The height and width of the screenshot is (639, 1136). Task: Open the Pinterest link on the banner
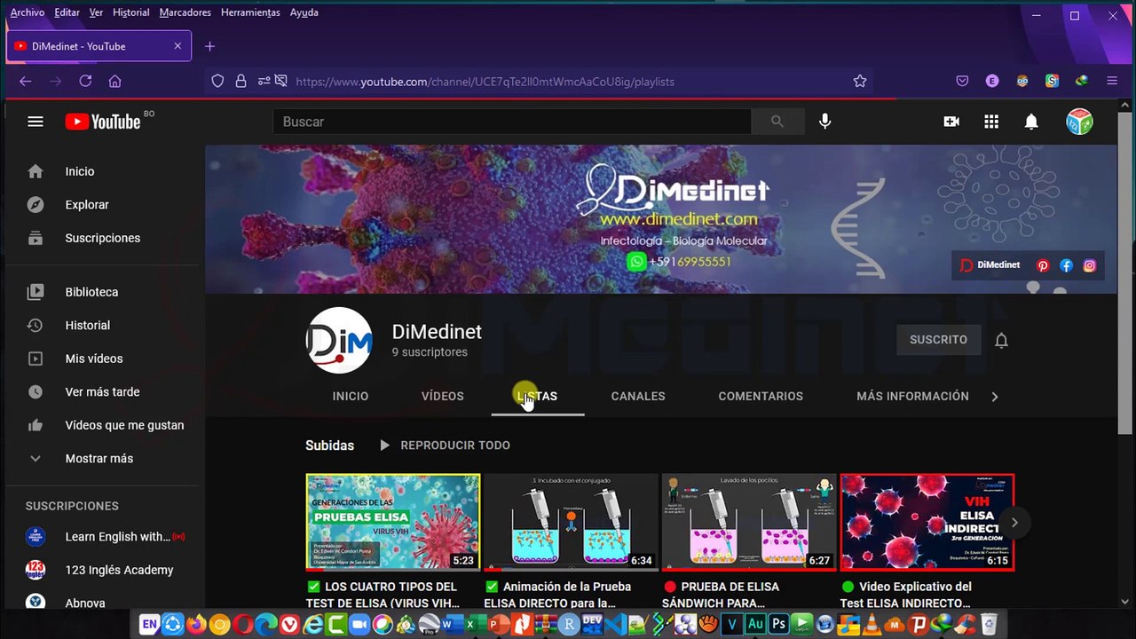[x=1043, y=265]
